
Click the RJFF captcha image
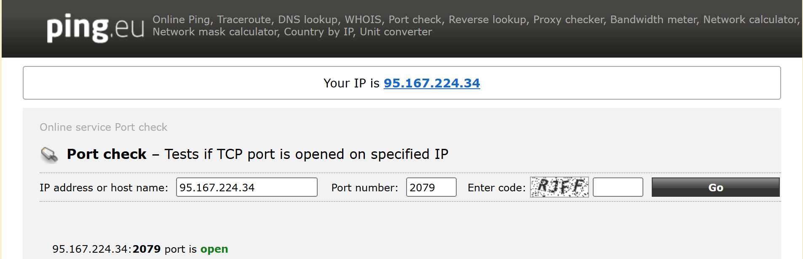click(x=559, y=187)
